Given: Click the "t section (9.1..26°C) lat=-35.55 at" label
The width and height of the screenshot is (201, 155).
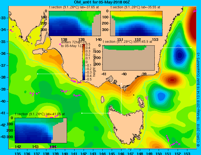Looking at the screenshot, I should pos(135,7).
